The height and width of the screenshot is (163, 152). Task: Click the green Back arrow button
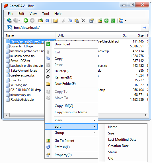(x=26, y=21)
